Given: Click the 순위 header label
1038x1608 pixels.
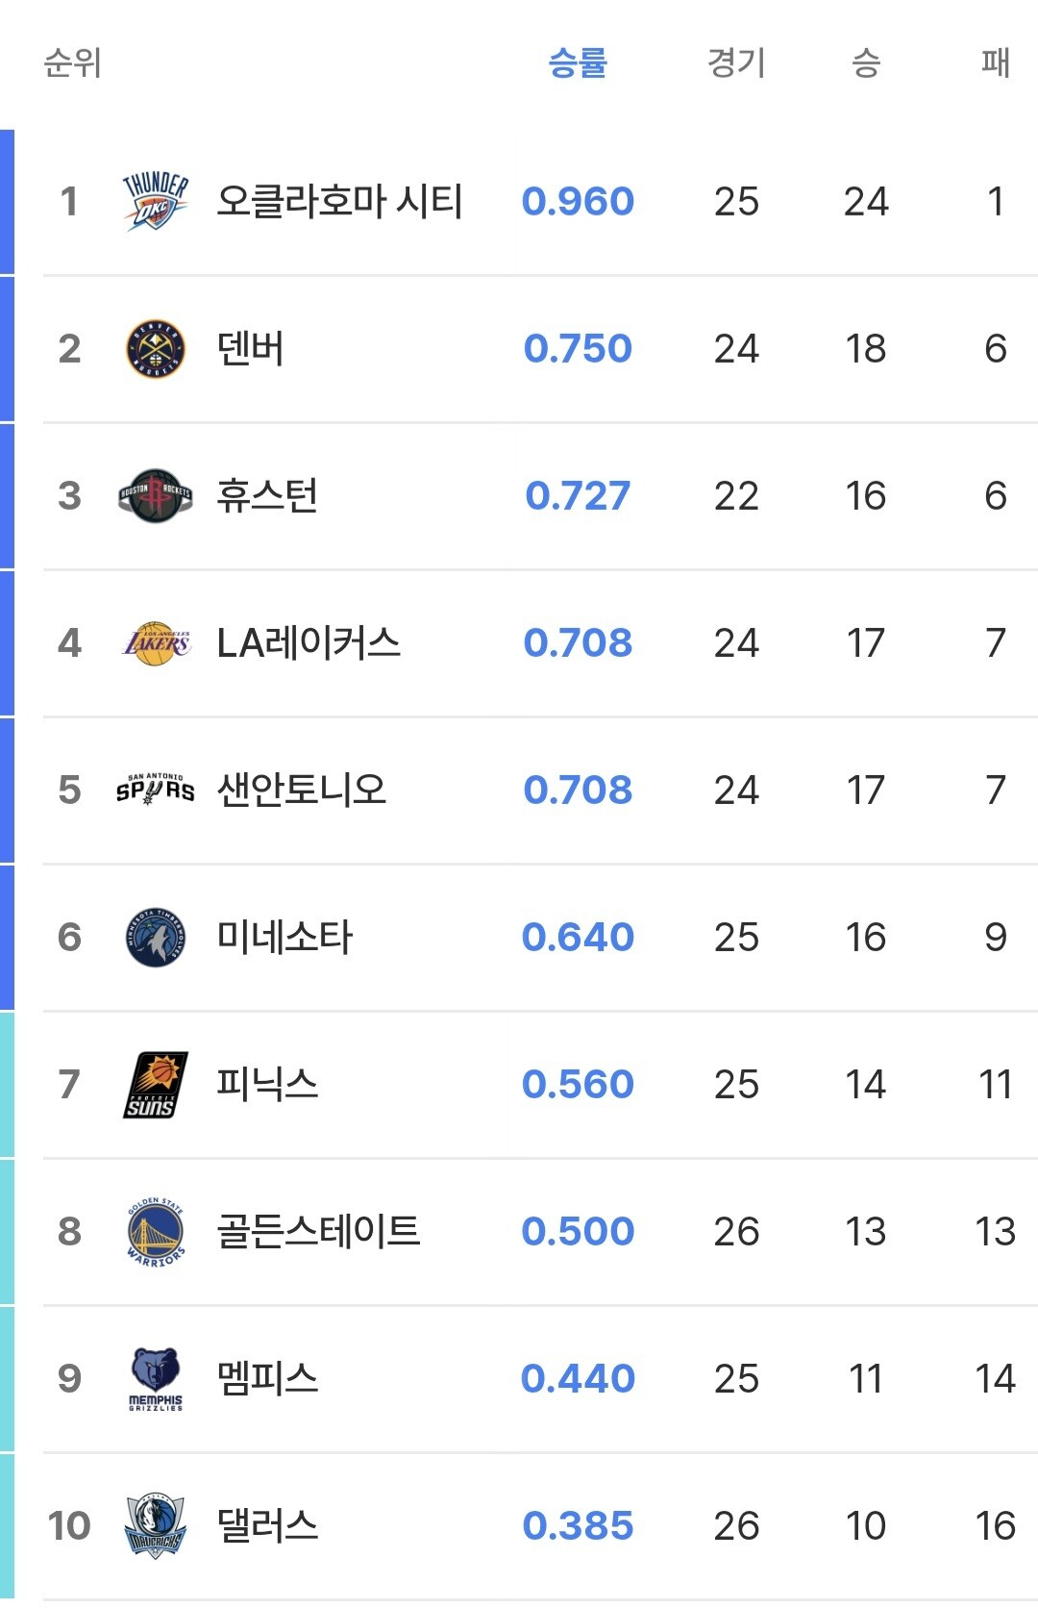Looking at the screenshot, I should (x=73, y=63).
